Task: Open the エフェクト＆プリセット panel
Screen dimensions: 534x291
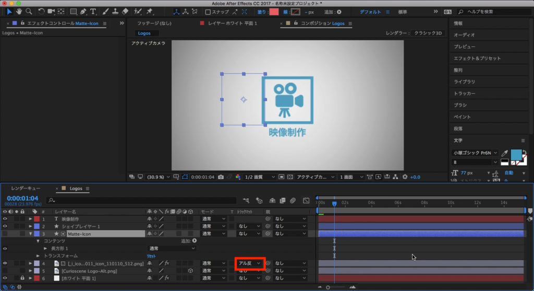Action: [477, 58]
